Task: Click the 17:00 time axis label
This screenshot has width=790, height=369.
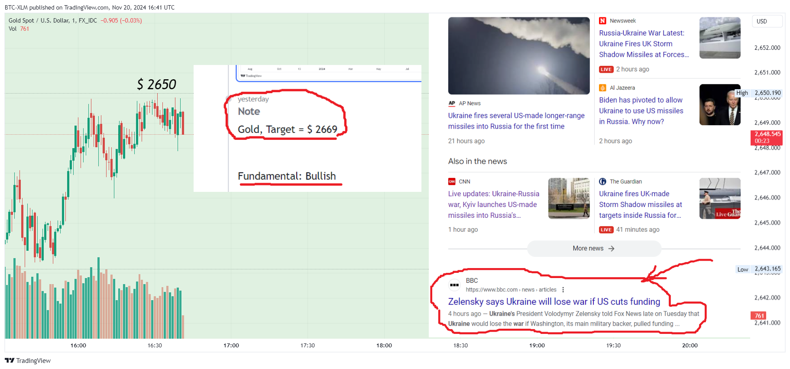Action: (x=231, y=345)
